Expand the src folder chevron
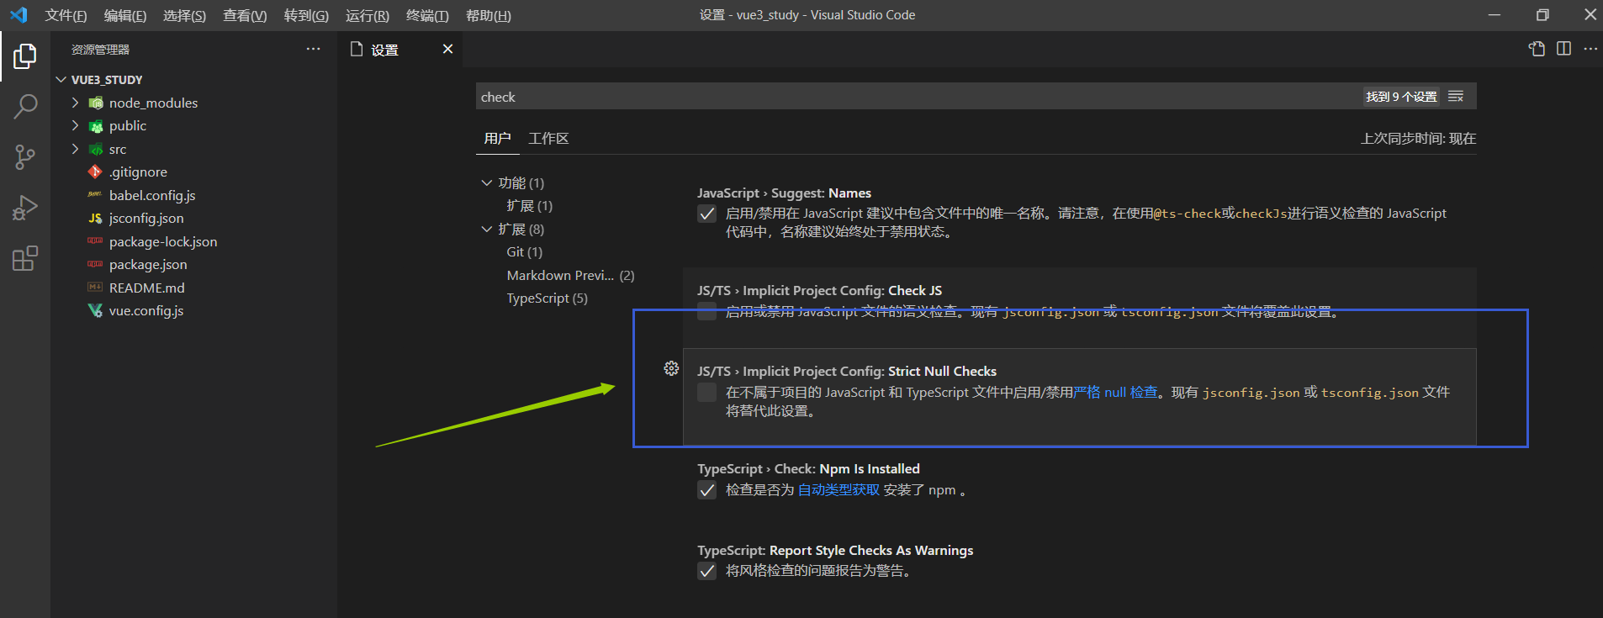The height and width of the screenshot is (618, 1603). click(x=75, y=149)
